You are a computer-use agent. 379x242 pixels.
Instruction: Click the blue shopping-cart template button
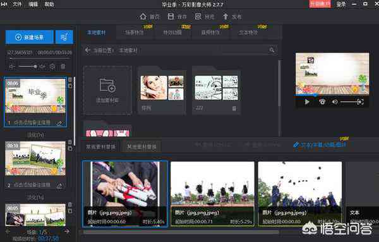pyautogui.click(x=64, y=37)
